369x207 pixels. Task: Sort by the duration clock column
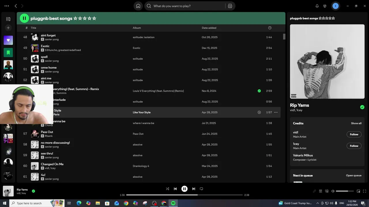coord(270,28)
